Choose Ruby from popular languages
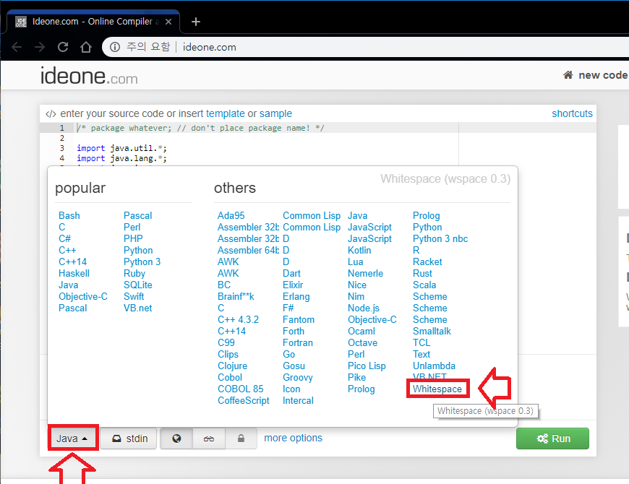 click(134, 274)
